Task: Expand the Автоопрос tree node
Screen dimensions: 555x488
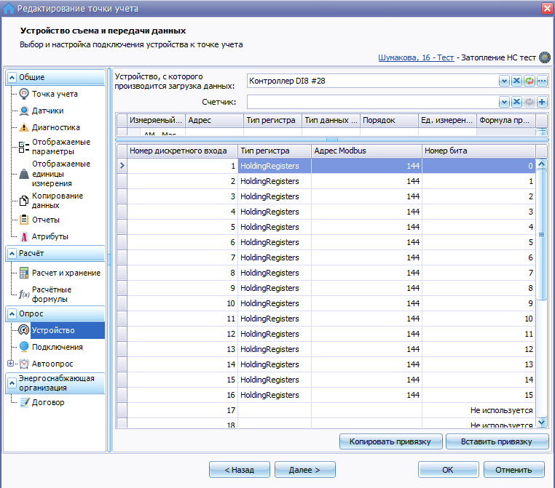Action: pyautogui.click(x=10, y=363)
